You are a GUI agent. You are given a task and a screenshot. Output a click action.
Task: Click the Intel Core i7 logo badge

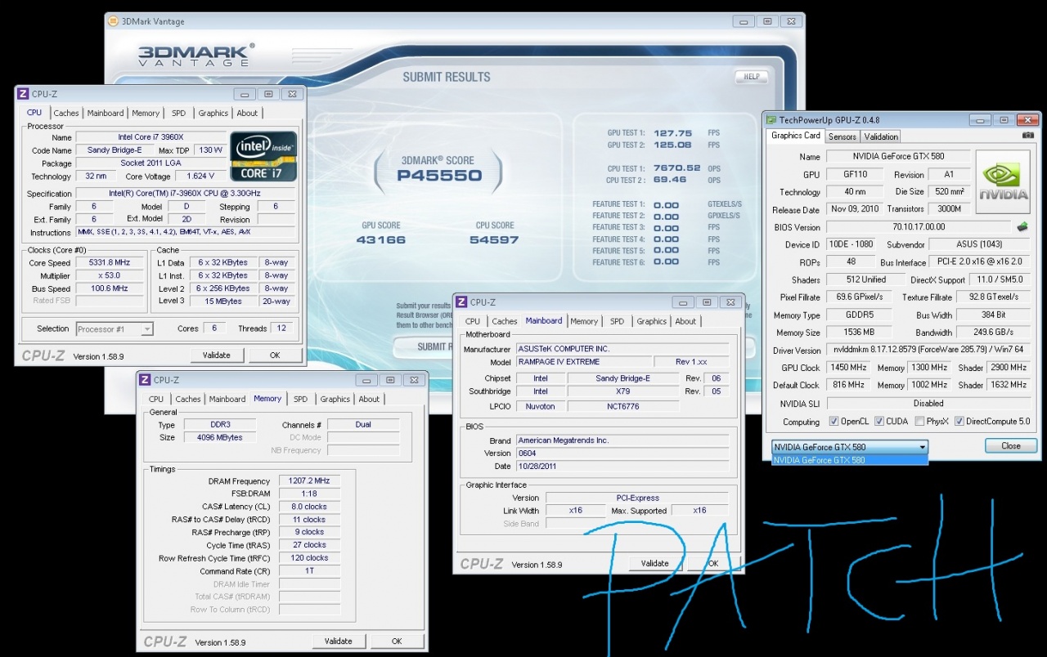click(x=263, y=155)
